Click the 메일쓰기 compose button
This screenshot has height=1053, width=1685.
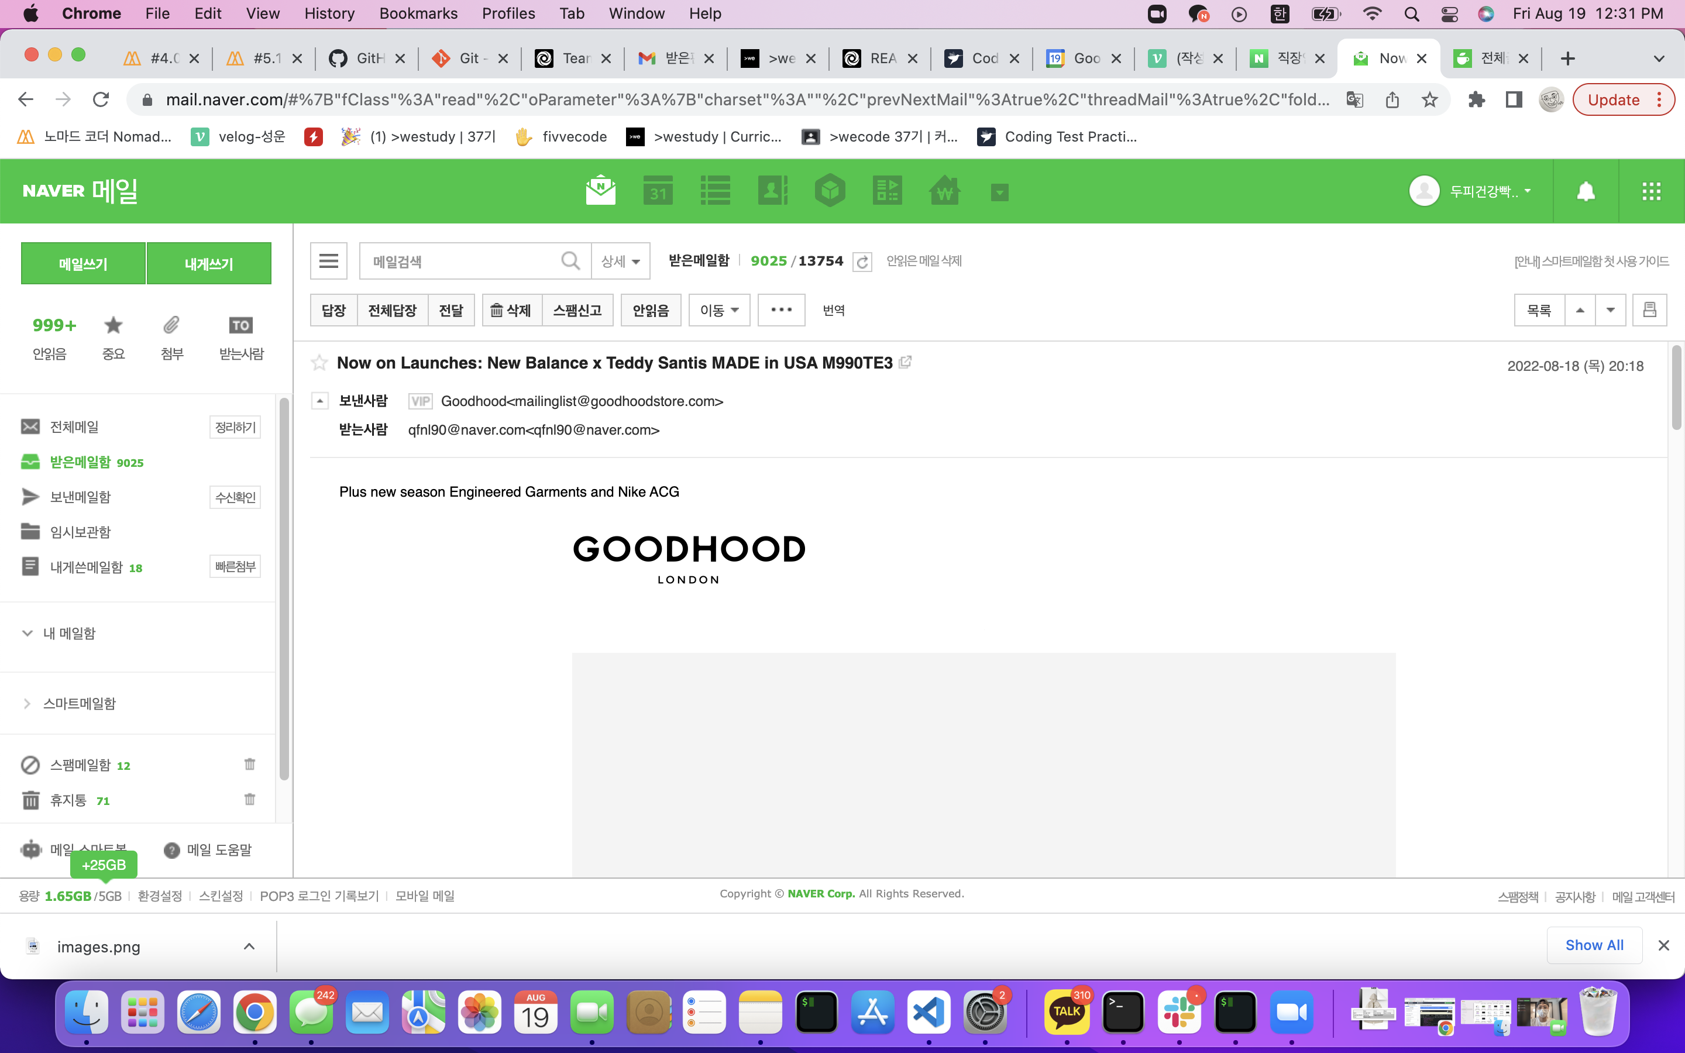click(83, 264)
